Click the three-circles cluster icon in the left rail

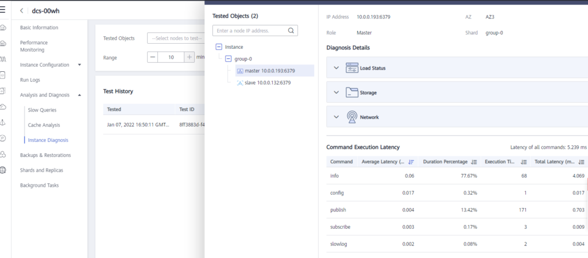click(3, 154)
